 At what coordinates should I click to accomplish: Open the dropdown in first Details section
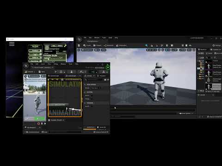(x=96, y=88)
